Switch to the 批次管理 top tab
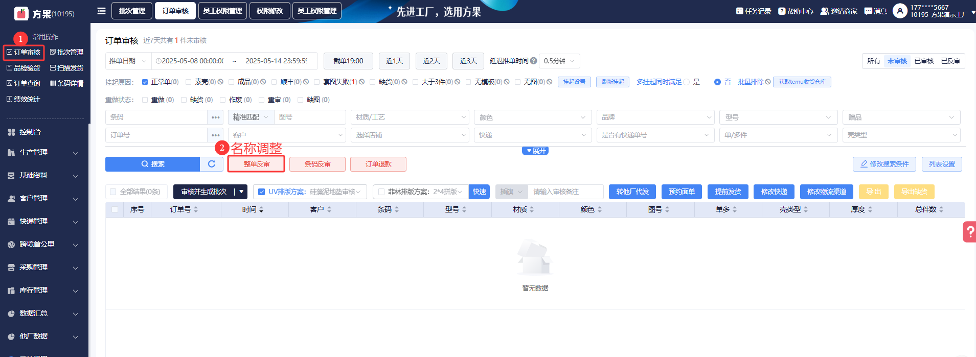This screenshot has width=976, height=357. 132,11
